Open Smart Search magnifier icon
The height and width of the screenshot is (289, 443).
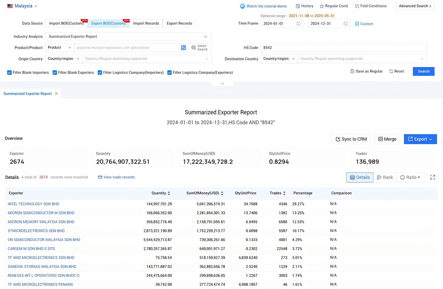194,48
